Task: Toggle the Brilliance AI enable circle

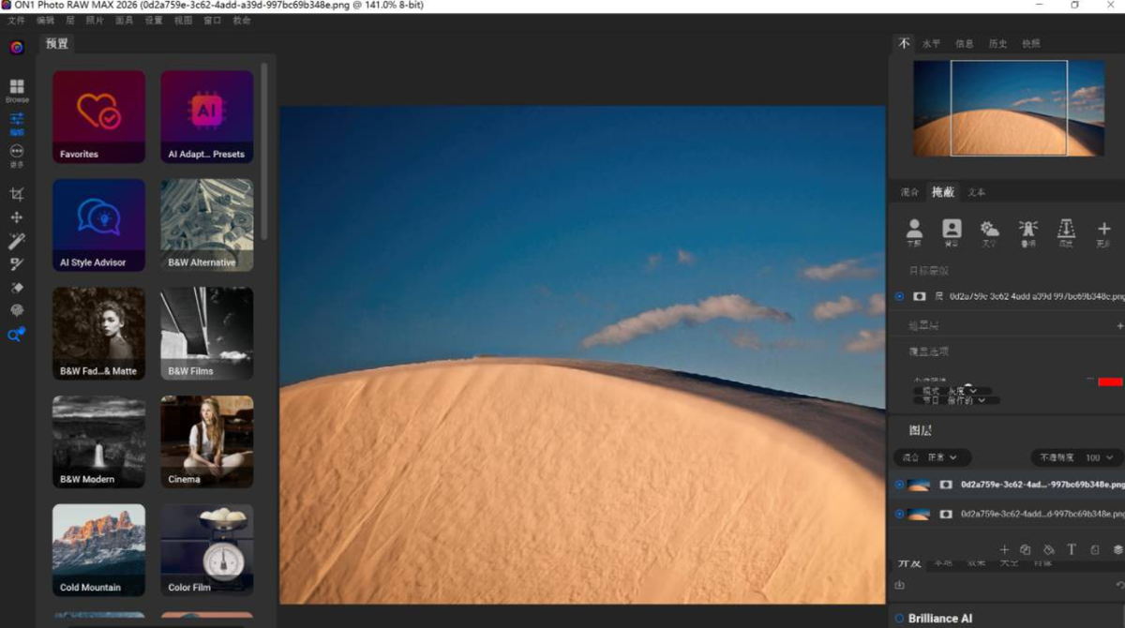Action: pos(899,618)
